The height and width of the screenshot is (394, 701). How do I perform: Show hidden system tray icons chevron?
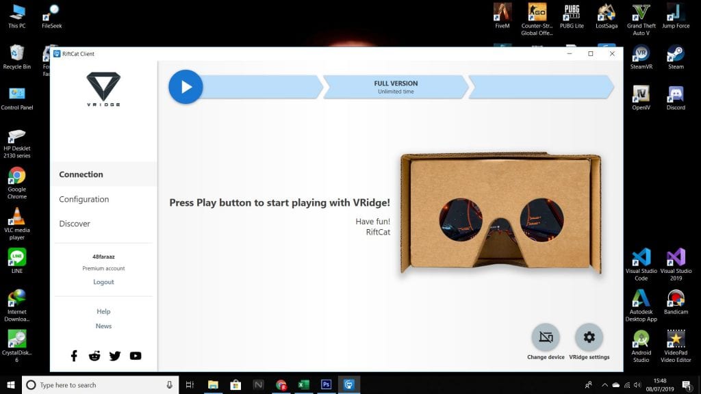[x=604, y=384]
